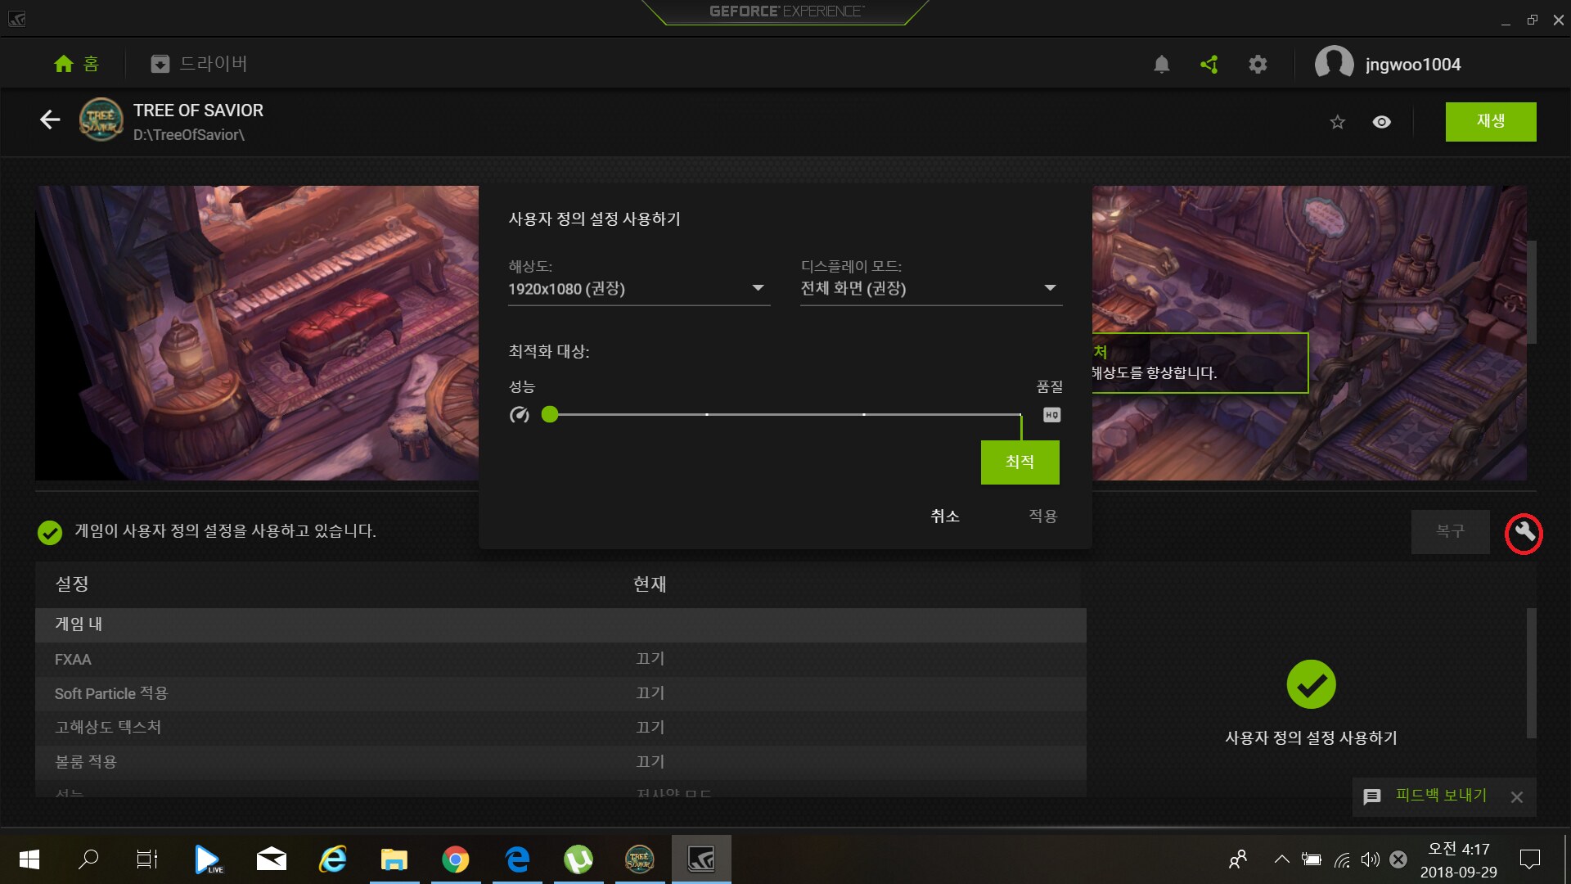
Task: Open the share overlay icon
Action: pos(1209,64)
